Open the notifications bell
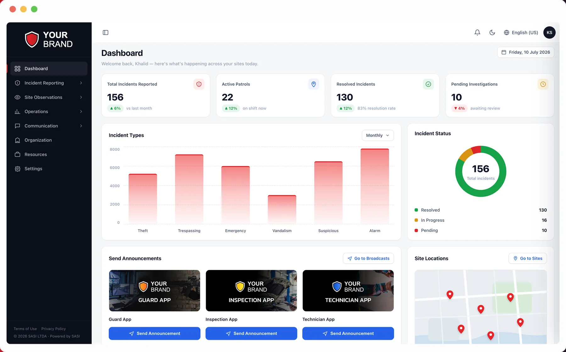Viewport: 566px width, 352px height. coord(477,32)
